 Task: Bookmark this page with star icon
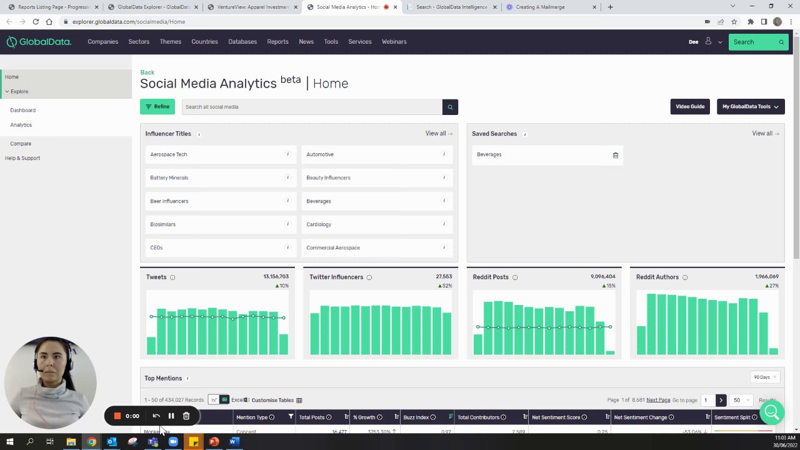coord(734,22)
